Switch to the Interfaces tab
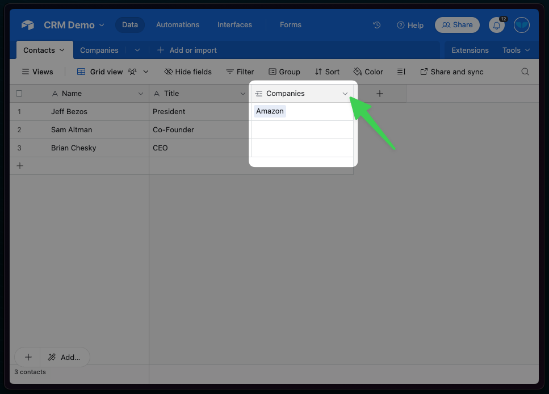The height and width of the screenshot is (394, 549). tap(234, 25)
